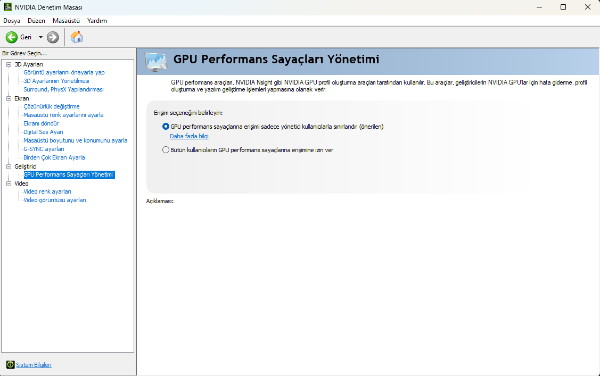Collapse the Ekran tree section

point(9,98)
